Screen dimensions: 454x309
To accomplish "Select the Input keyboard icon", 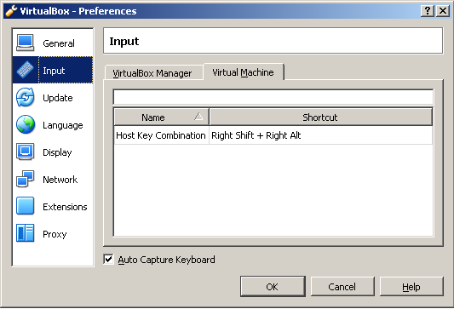I will click(26, 70).
